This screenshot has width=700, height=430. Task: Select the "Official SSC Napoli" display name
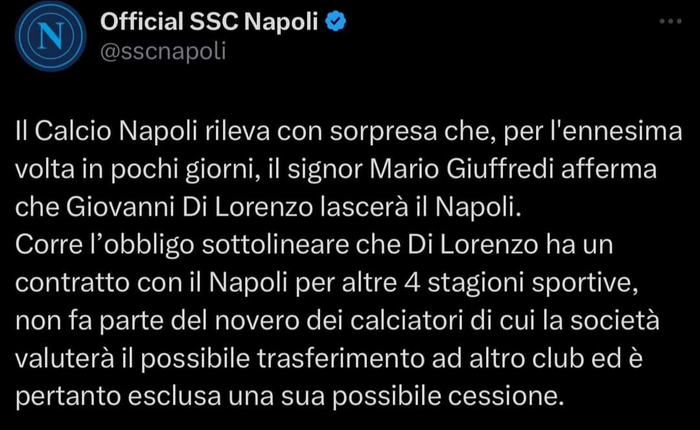(x=209, y=21)
